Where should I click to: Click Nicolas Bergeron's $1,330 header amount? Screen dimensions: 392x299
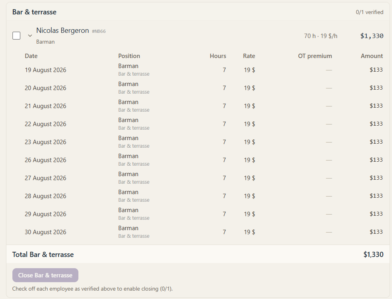point(372,36)
